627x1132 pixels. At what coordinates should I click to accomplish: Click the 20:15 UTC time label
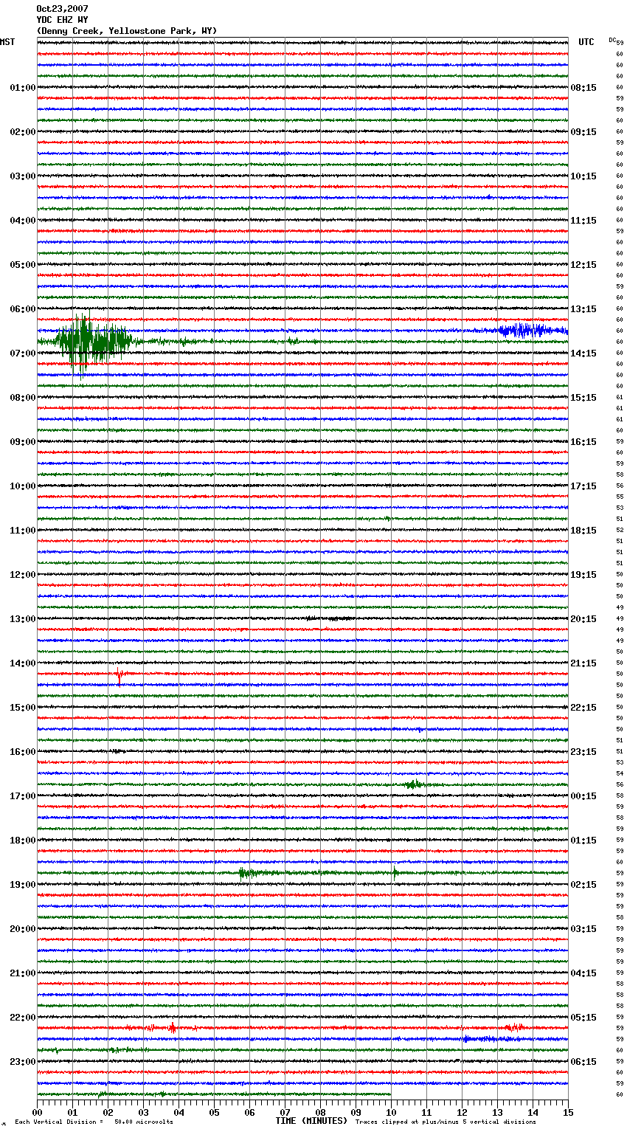coord(583,619)
